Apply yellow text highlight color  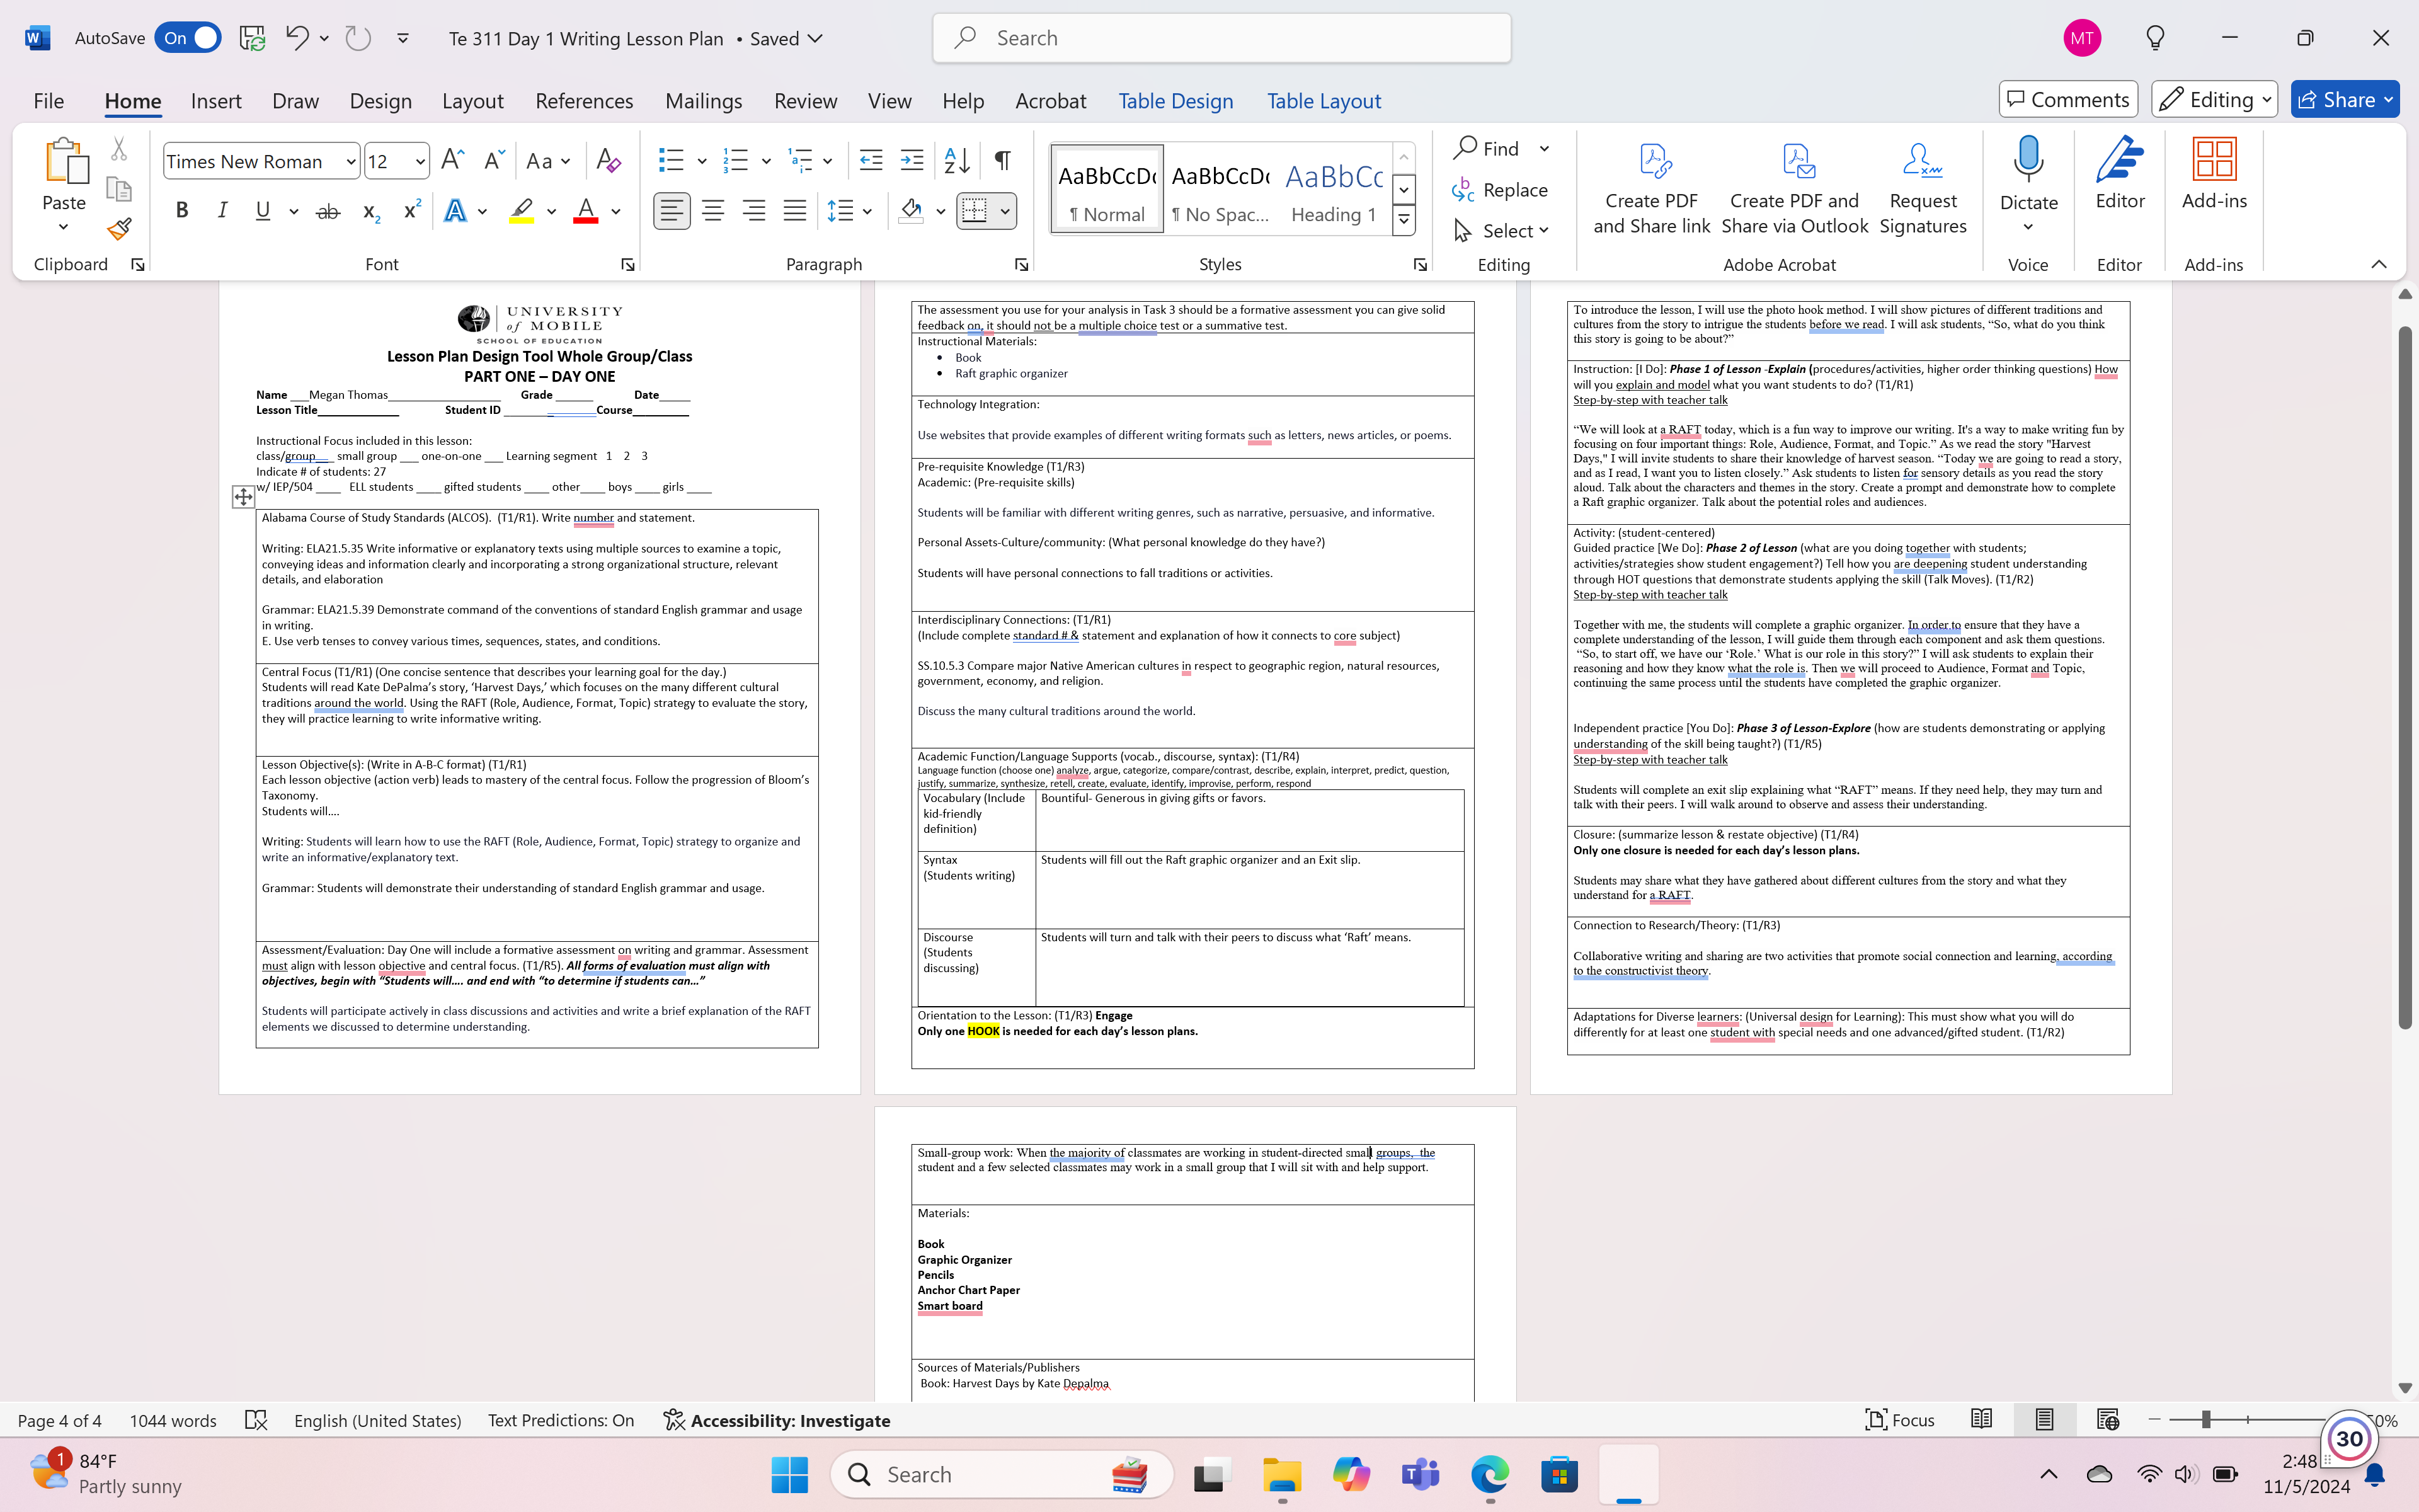521,210
